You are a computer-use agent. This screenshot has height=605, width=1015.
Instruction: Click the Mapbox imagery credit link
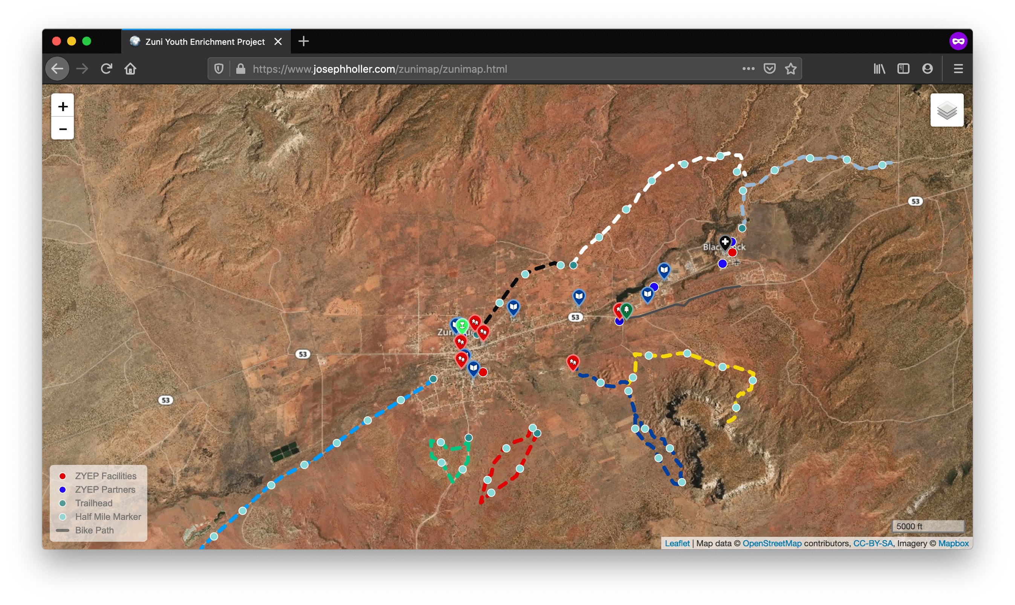coord(964,546)
